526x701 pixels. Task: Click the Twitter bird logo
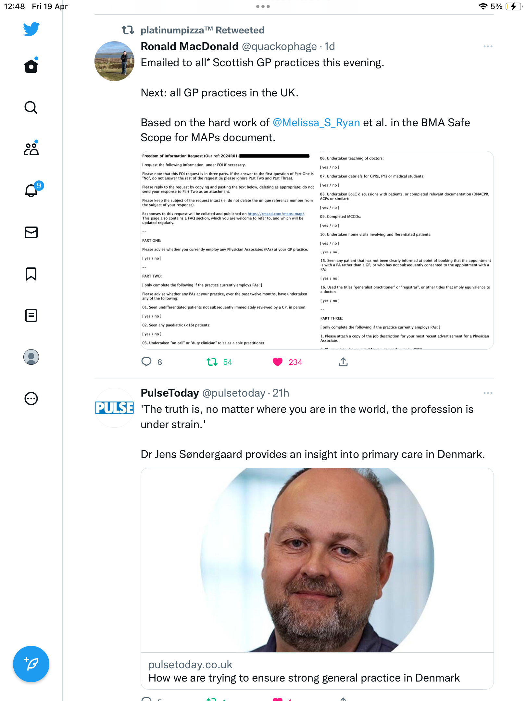pos(31,29)
